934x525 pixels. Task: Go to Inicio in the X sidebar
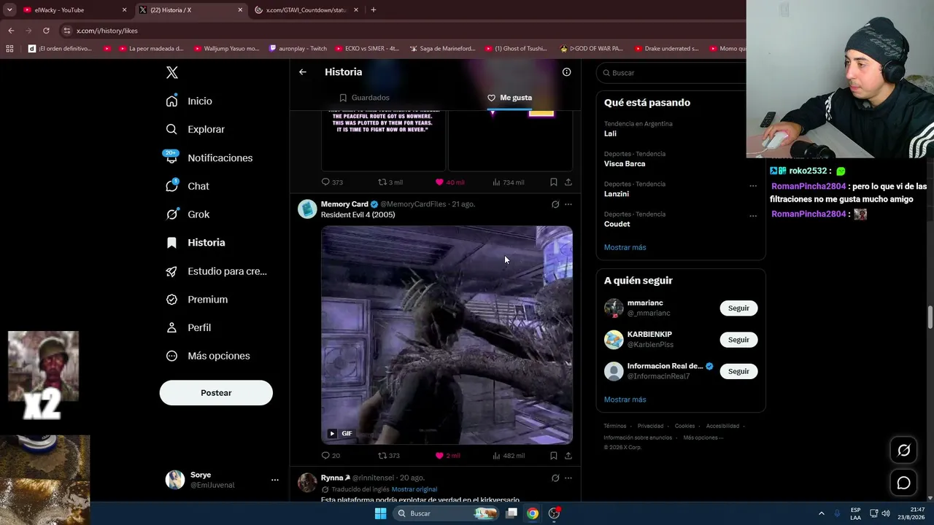tap(189, 101)
